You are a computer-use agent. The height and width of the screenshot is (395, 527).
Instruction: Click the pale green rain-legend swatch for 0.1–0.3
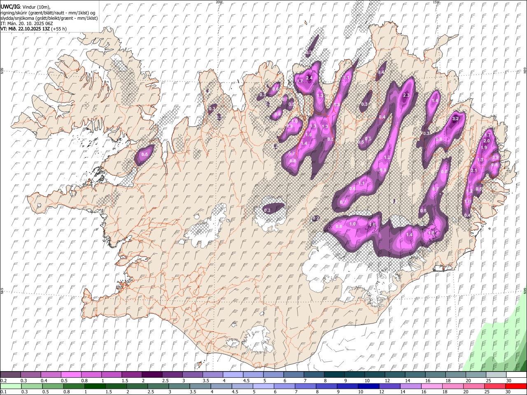10,386
